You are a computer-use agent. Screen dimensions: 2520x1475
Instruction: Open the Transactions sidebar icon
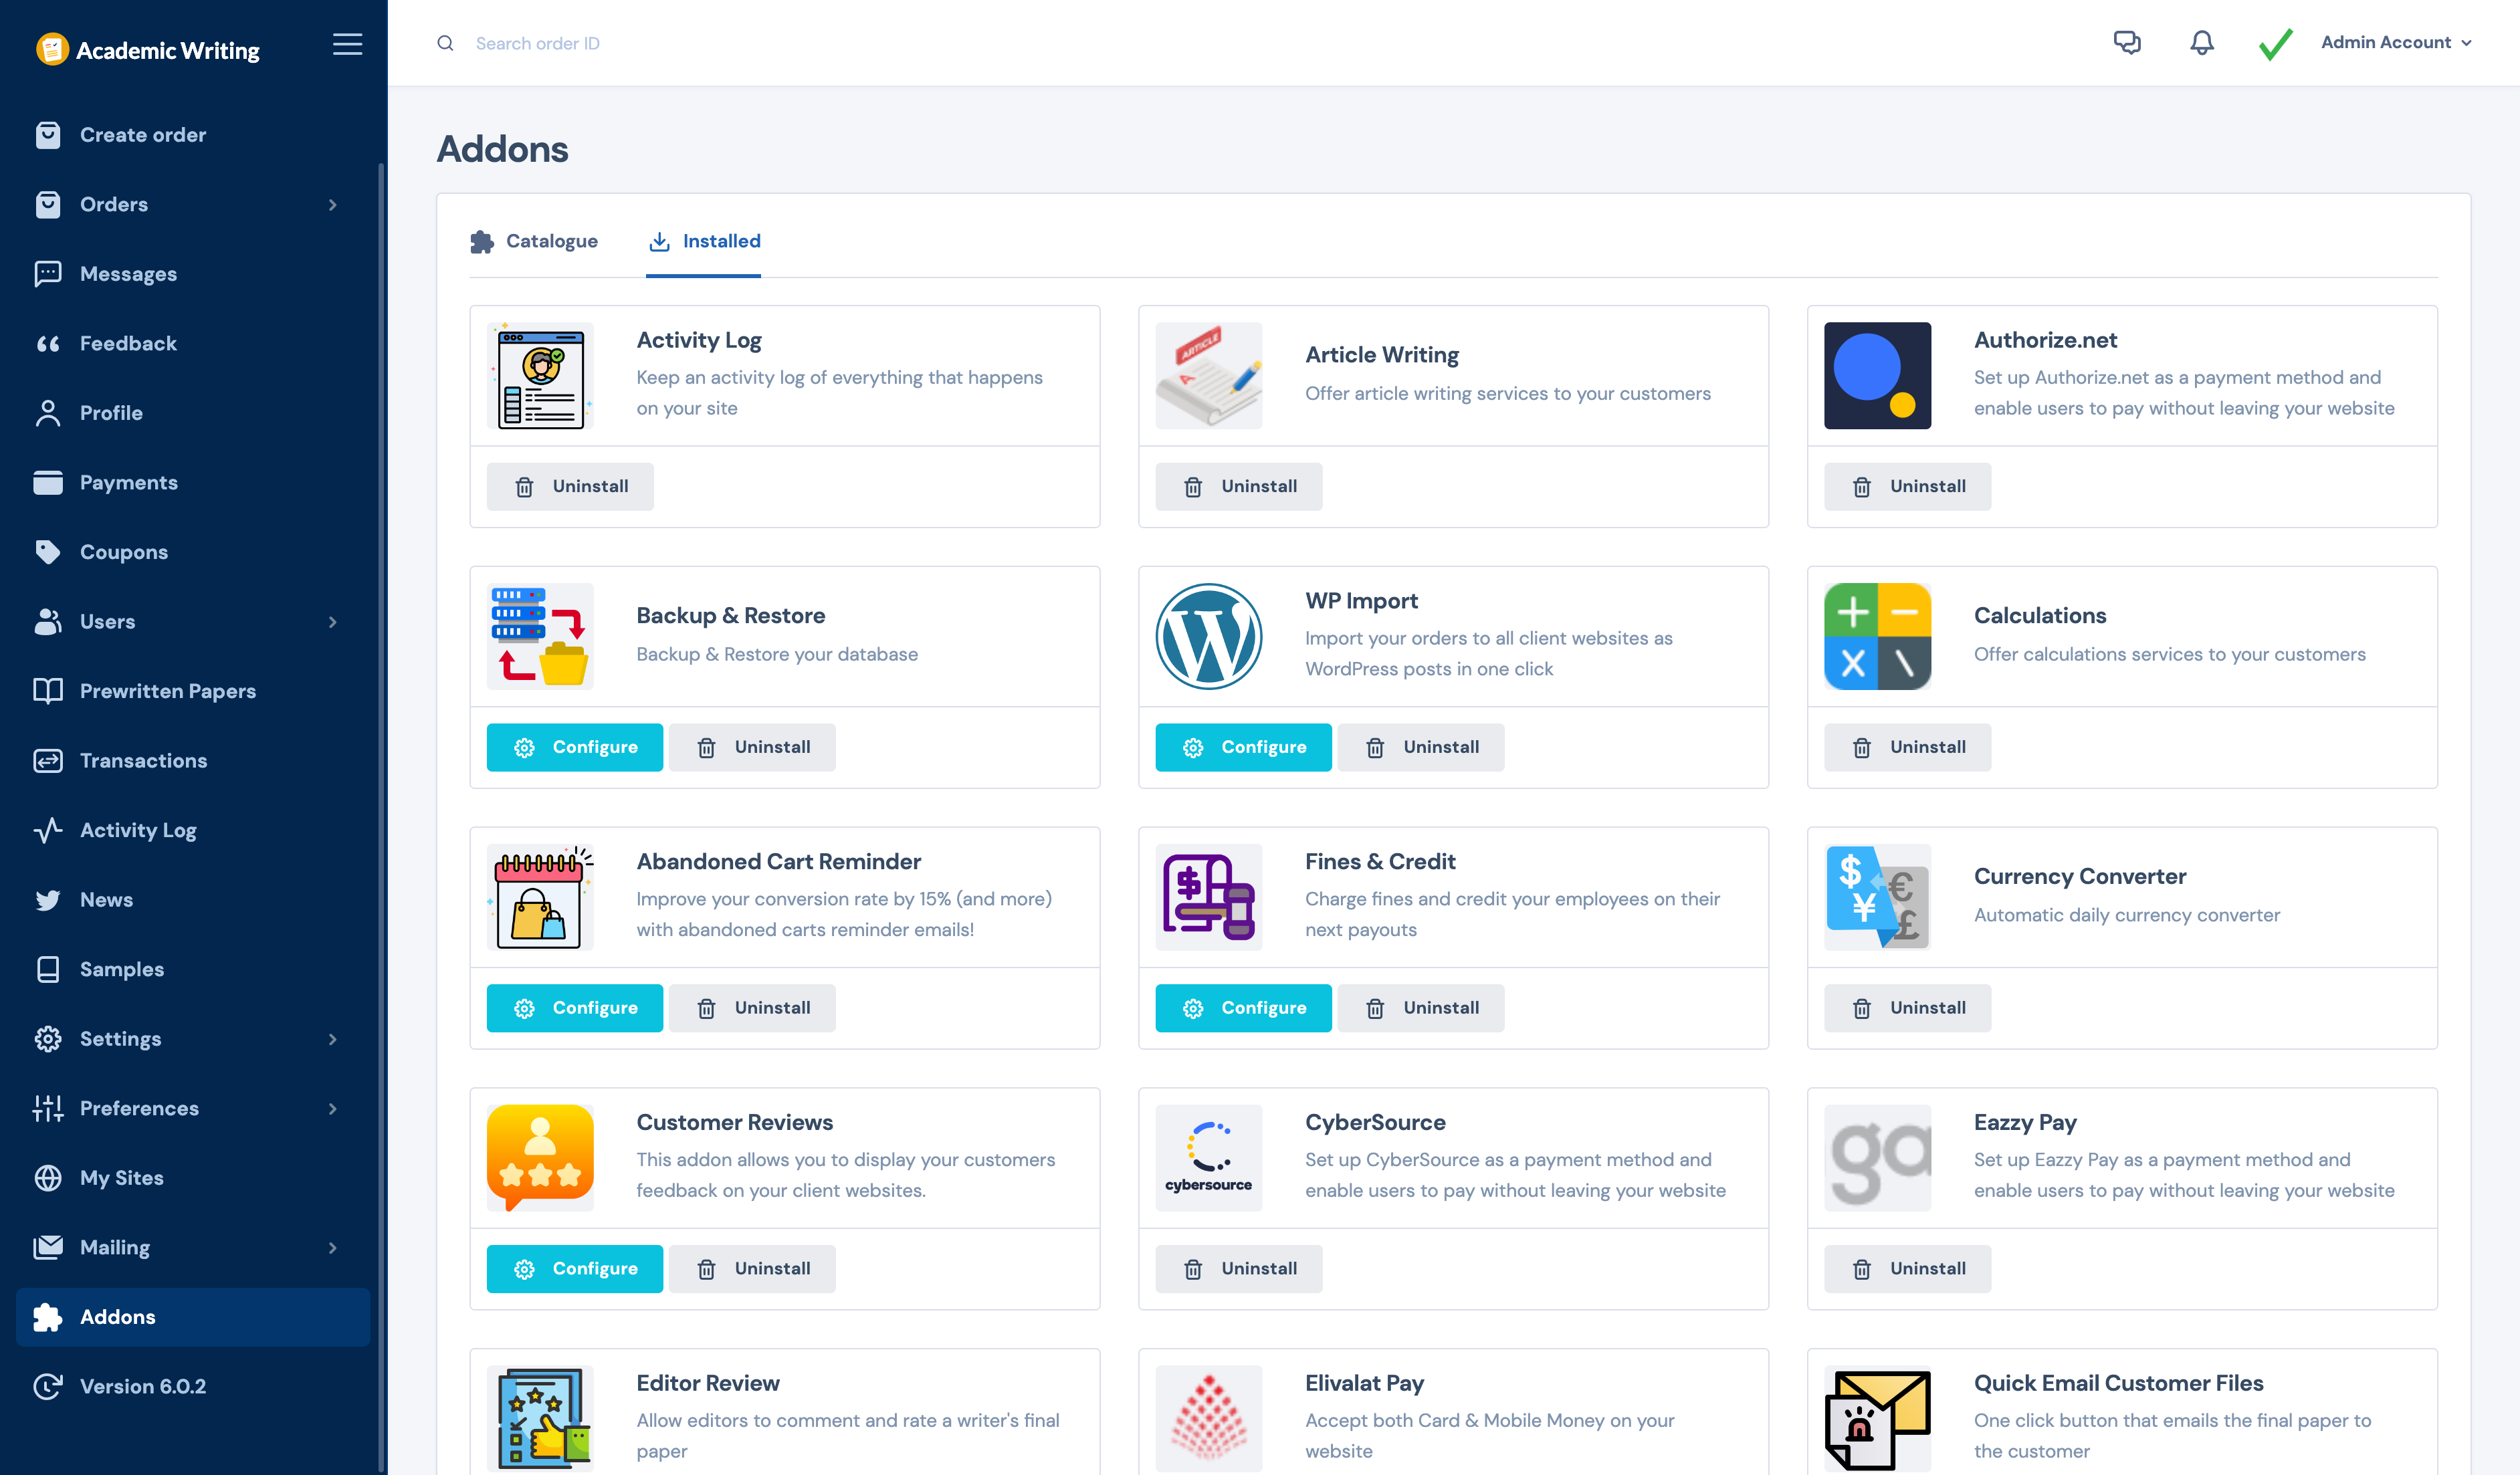coord(48,760)
